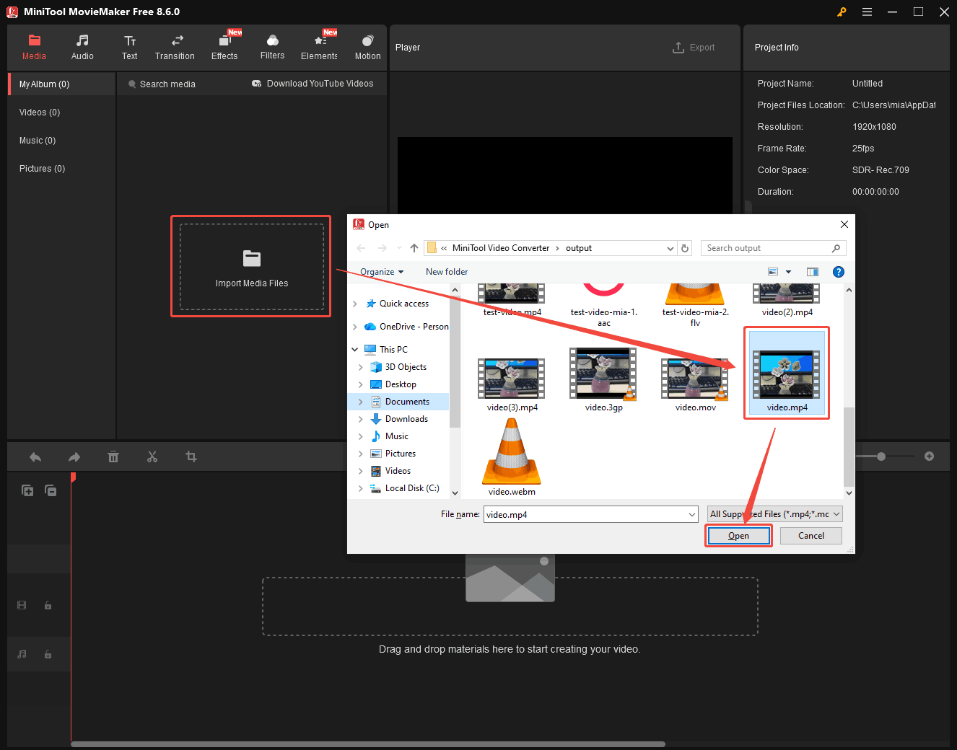The height and width of the screenshot is (750, 957).
Task: Open the All Supported Files type dropdown
Action: point(775,514)
